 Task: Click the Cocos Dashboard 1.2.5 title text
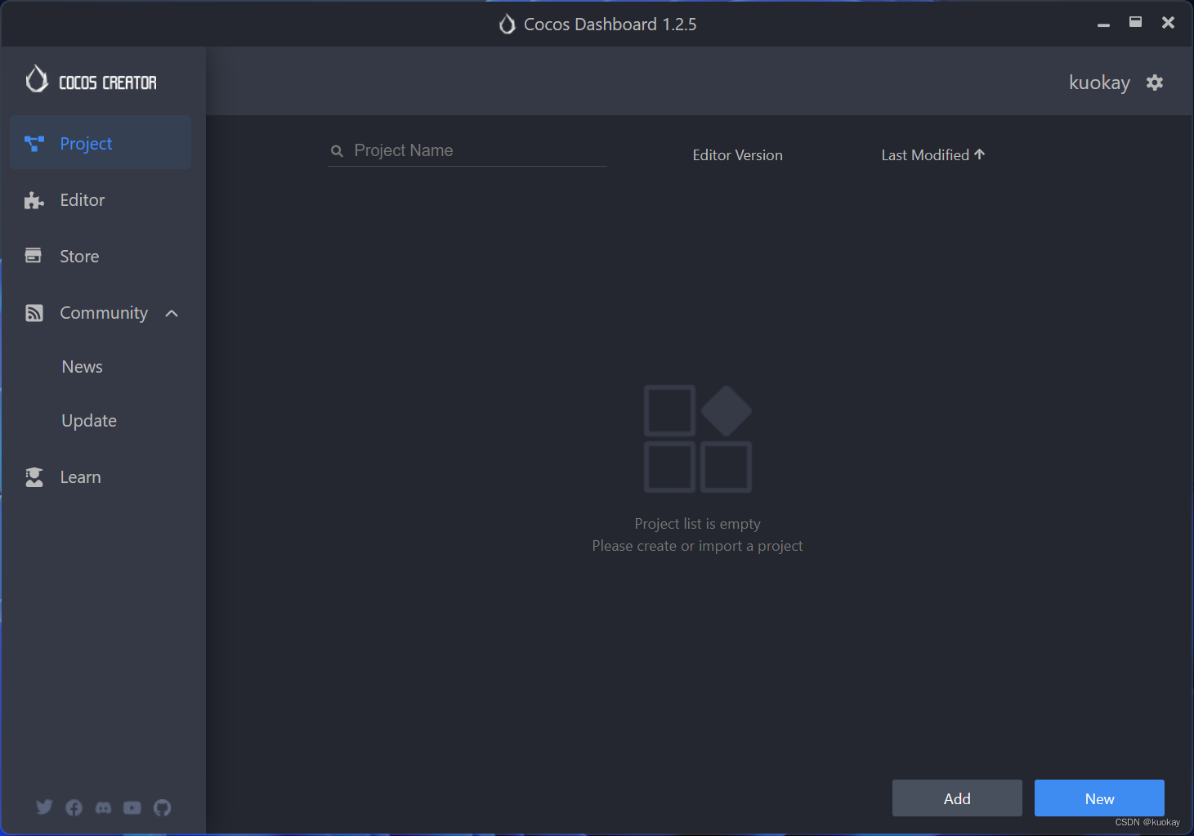click(x=610, y=25)
